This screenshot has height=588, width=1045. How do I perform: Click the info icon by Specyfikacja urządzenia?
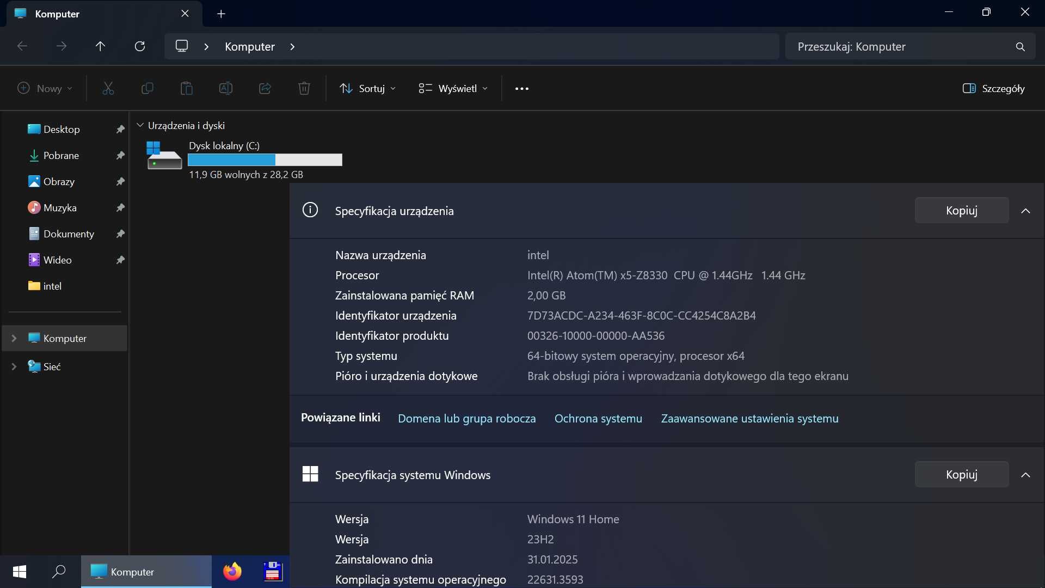pos(310,210)
